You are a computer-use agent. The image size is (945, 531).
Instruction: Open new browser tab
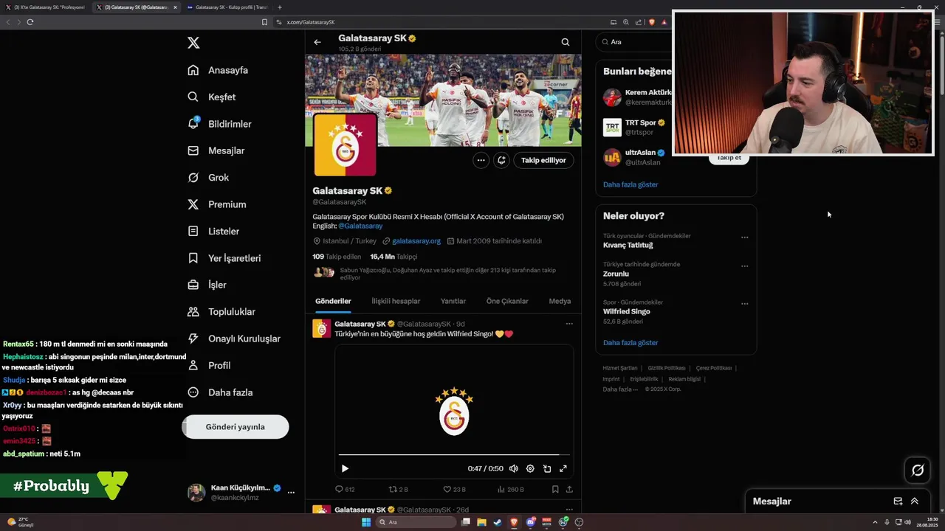click(279, 7)
